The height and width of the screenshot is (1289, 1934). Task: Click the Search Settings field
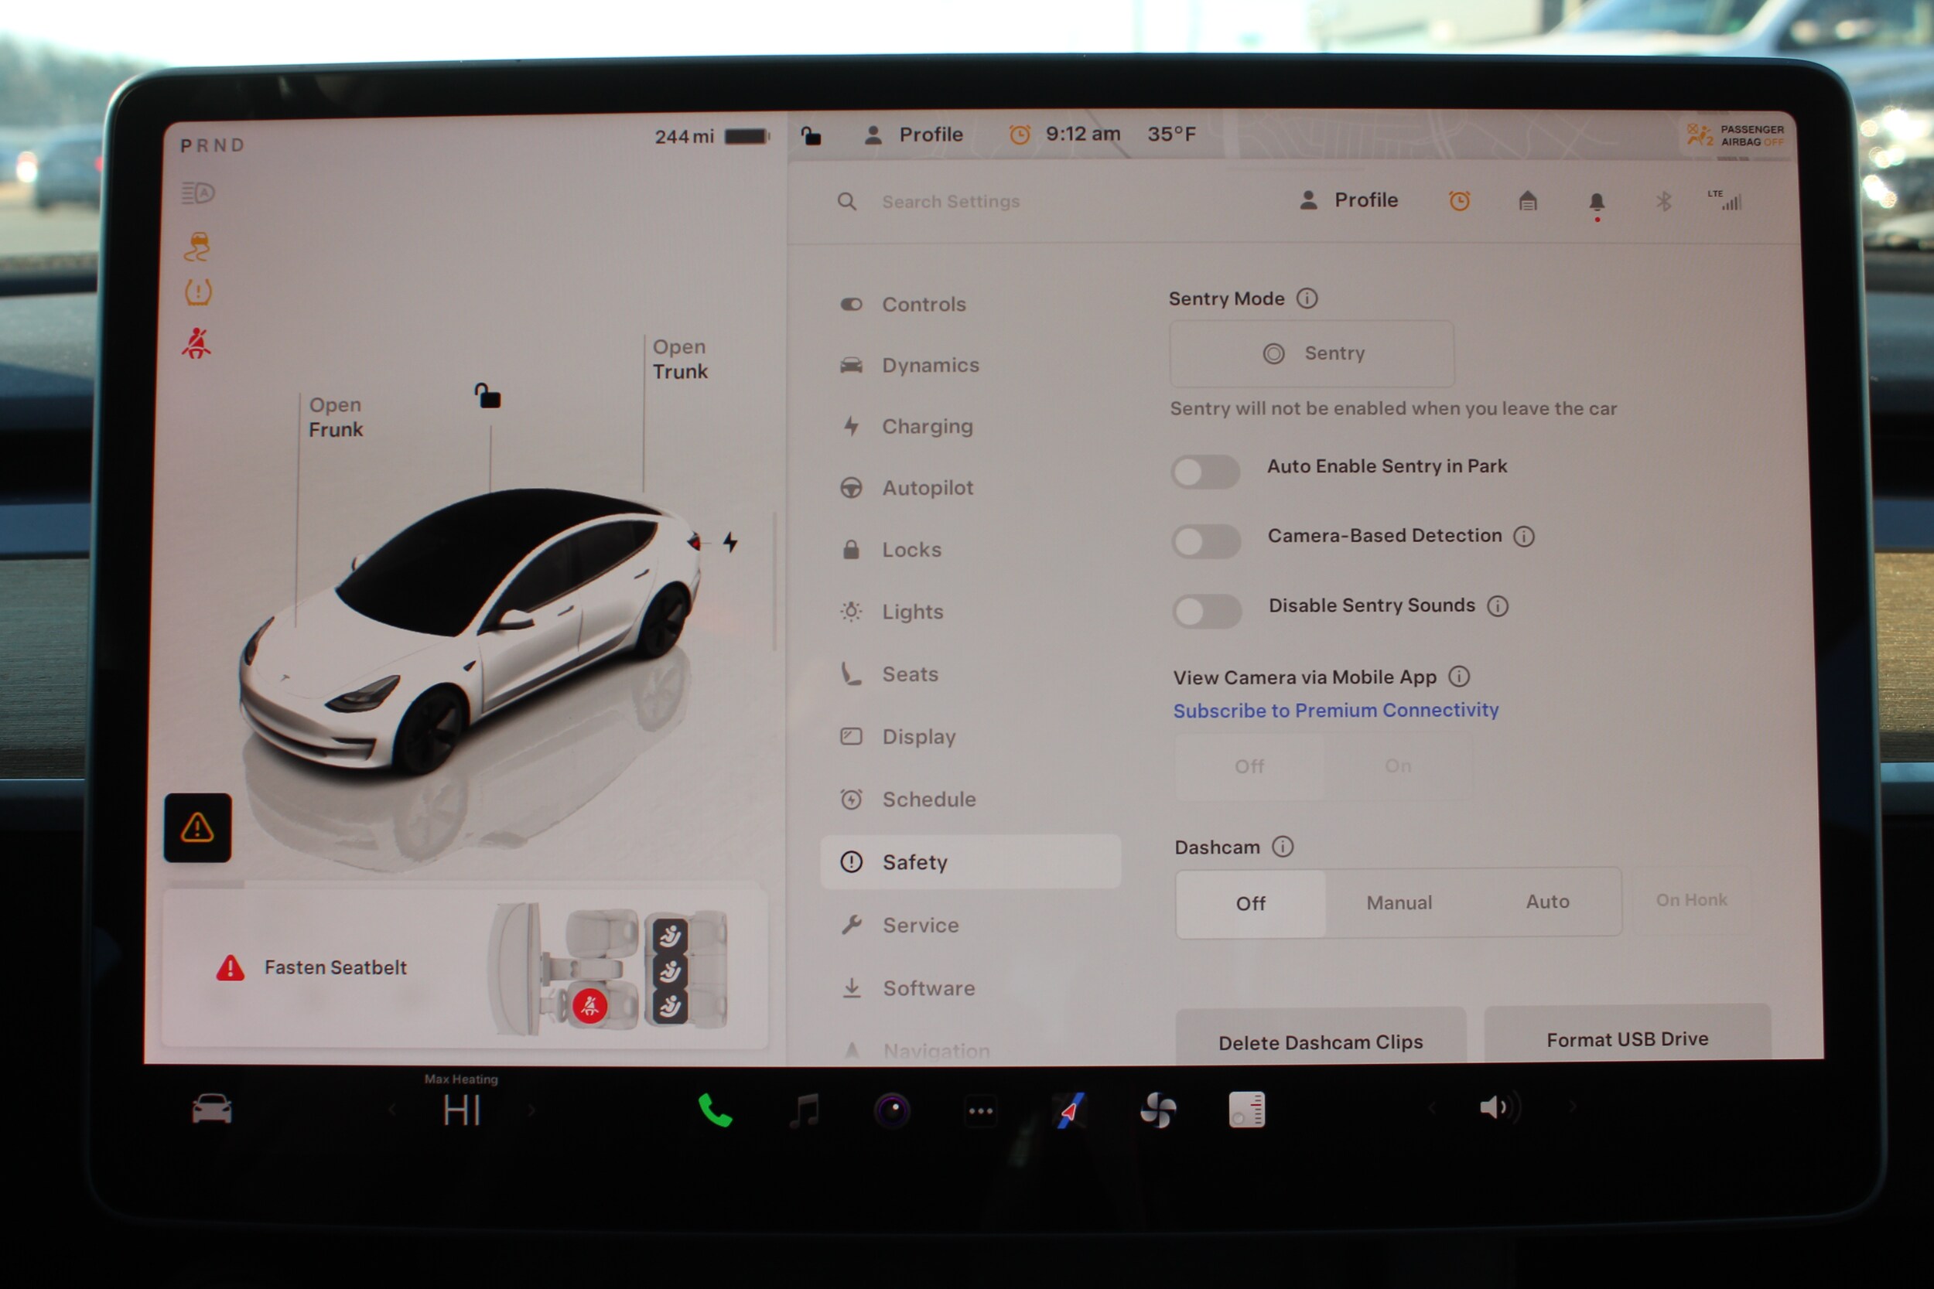(950, 201)
